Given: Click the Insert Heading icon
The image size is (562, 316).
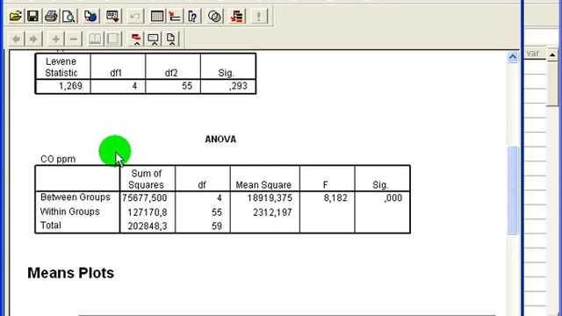Looking at the screenshot, I should click(136, 39).
